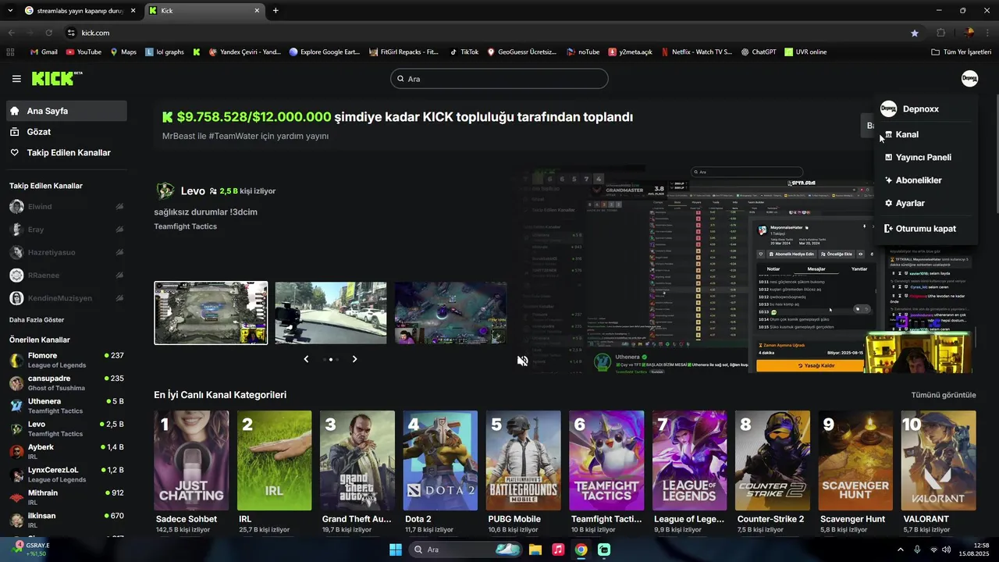Open Gözat in the sidebar
The height and width of the screenshot is (562, 999).
66,132
